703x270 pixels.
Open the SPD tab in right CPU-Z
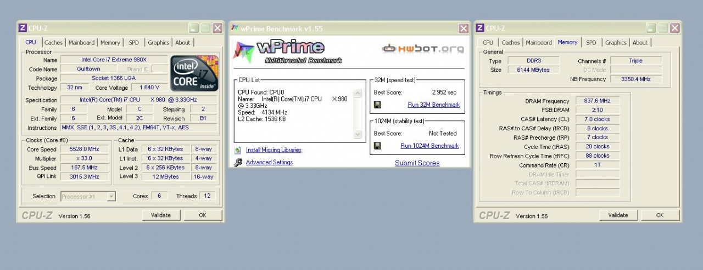pos(591,43)
